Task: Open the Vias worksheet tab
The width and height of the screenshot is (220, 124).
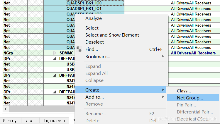Action: (x=30, y=120)
